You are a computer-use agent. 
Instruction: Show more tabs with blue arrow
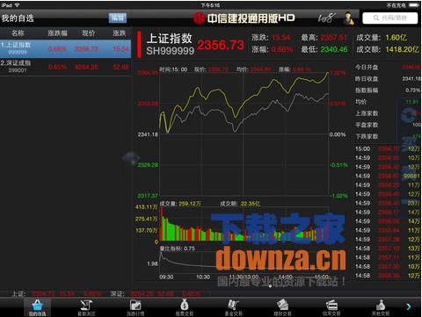click(x=409, y=306)
